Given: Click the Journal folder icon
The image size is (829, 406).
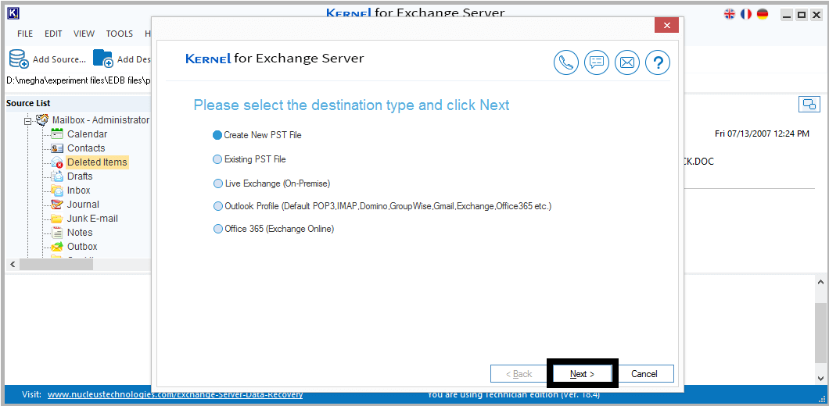Looking at the screenshot, I should pyautogui.click(x=57, y=205).
